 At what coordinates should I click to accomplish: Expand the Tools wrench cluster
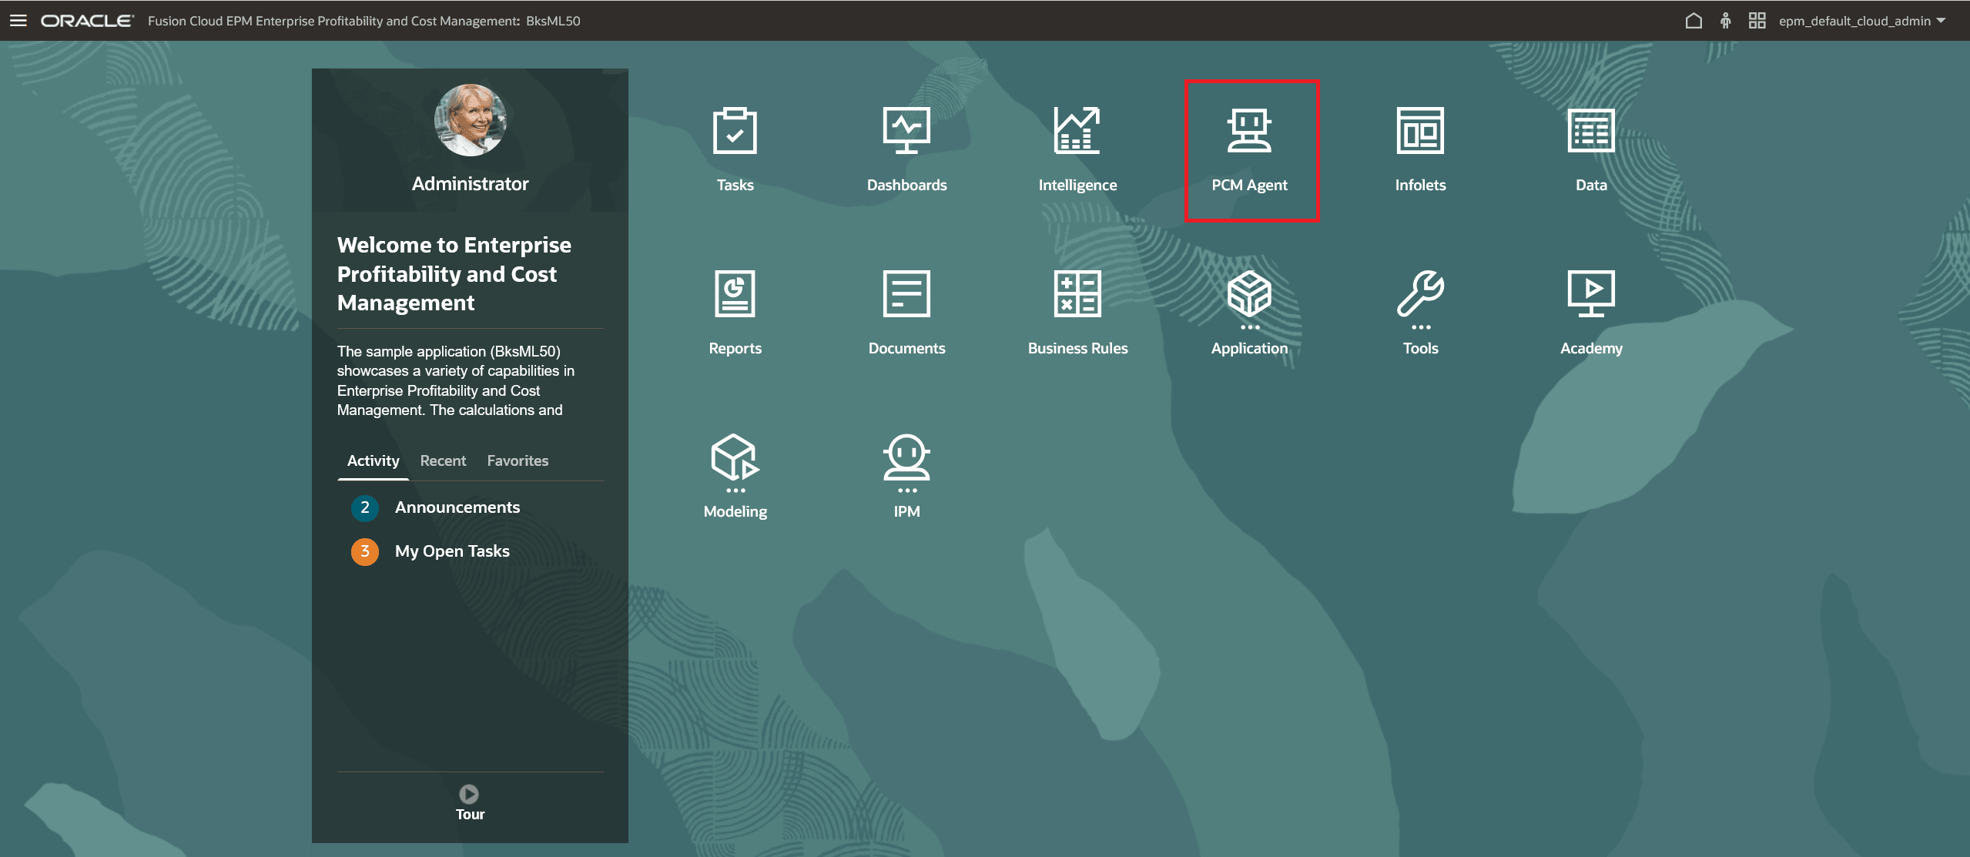click(x=1420, y=294)
